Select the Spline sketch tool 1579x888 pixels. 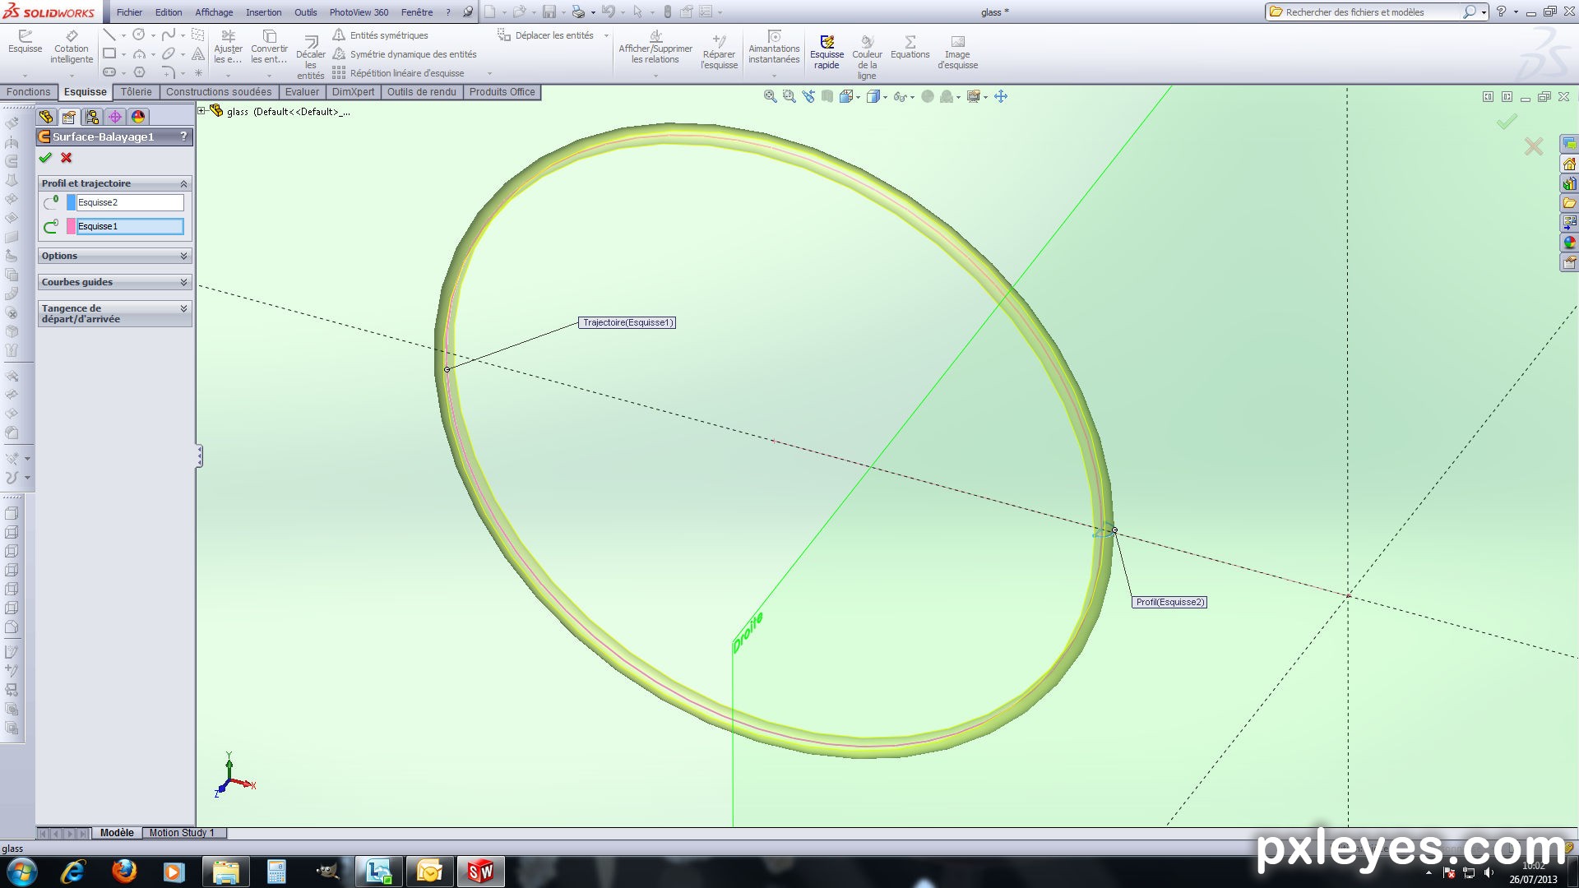click(x=168, y=35)
